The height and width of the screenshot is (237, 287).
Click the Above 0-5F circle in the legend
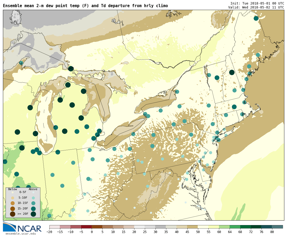(x=33, y=192)
